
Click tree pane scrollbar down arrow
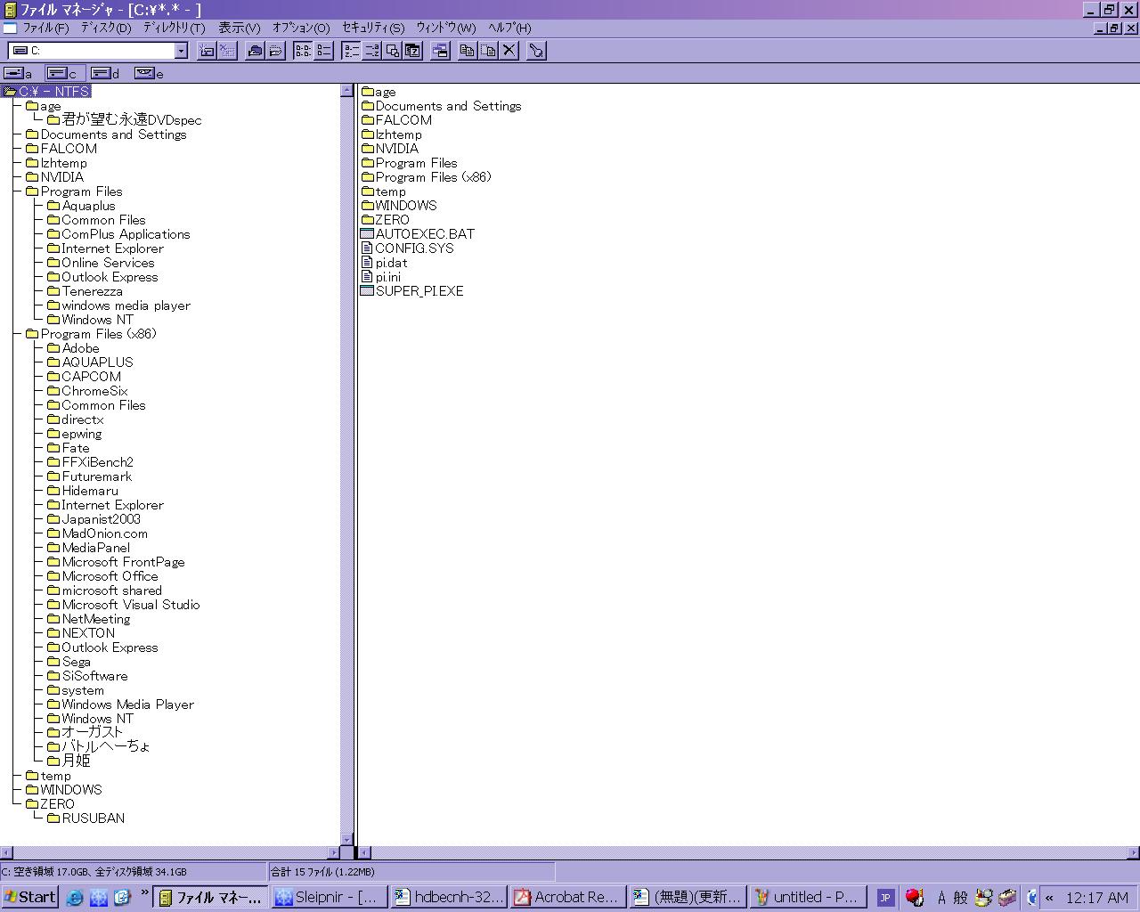346,840
